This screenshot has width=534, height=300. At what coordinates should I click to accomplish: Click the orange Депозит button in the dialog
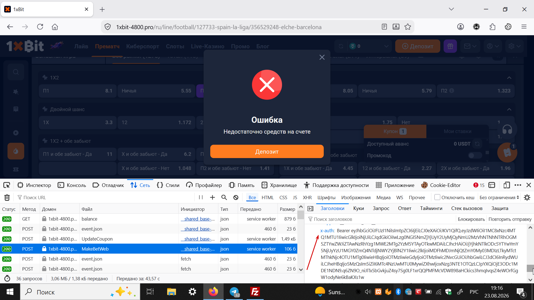pos(267,151)
